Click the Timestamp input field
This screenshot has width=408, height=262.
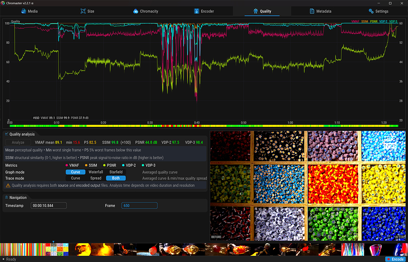48,205
